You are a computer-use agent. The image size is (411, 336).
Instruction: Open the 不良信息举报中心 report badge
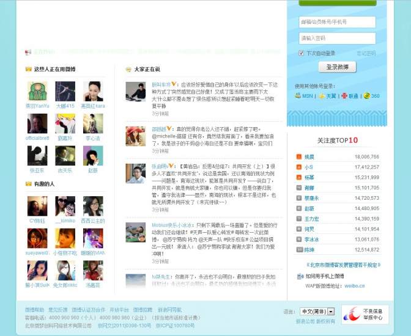(x=365, y=314)
